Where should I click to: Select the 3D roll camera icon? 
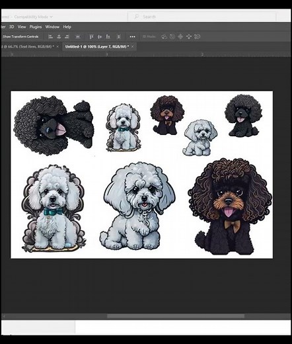(x=172, y=36)
